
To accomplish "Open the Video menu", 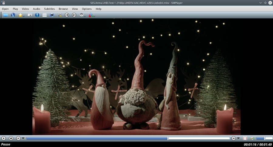I will tap(25, 9).
